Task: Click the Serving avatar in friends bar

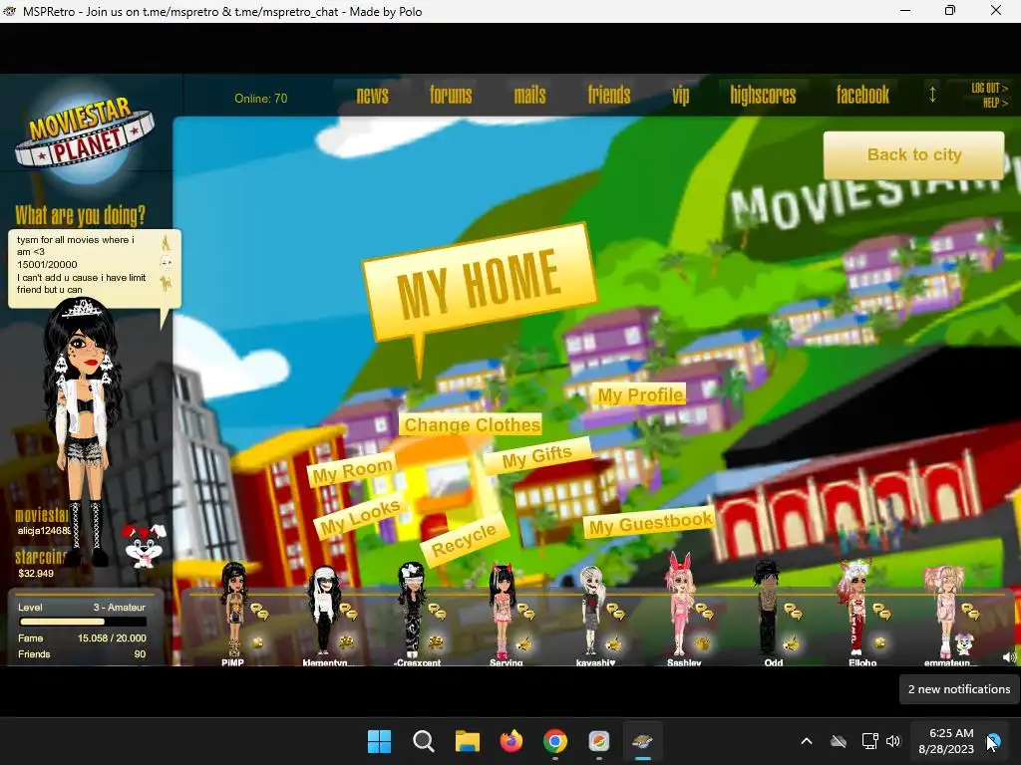Action: 503,612
